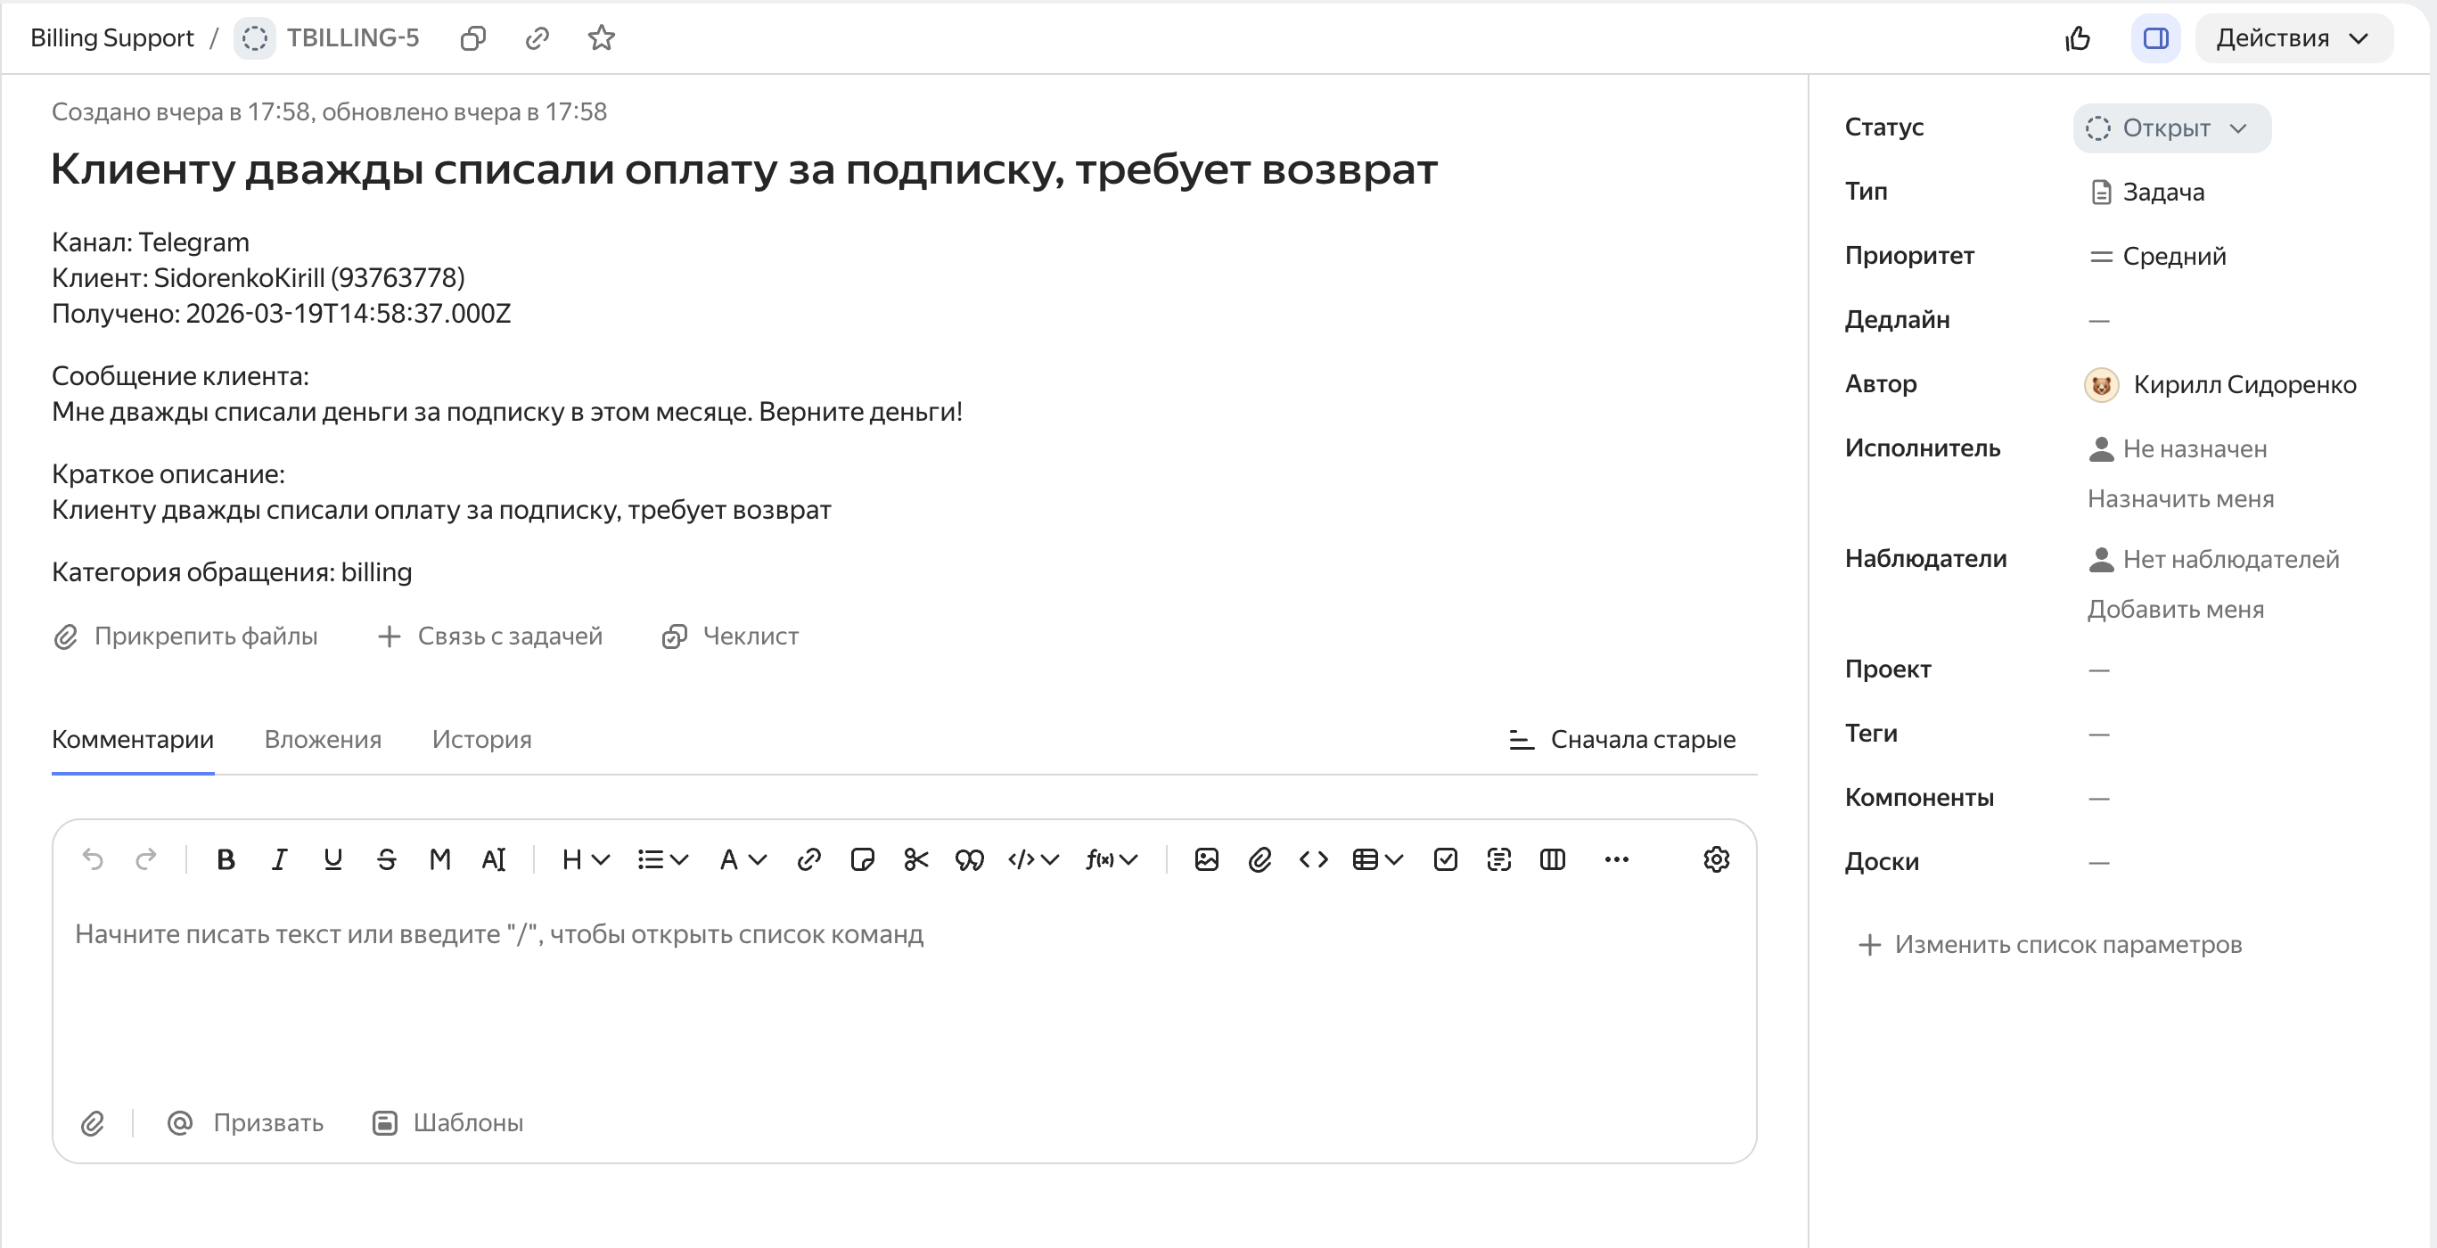Open the История tab
The image size is (2437, 1248).
481,740
